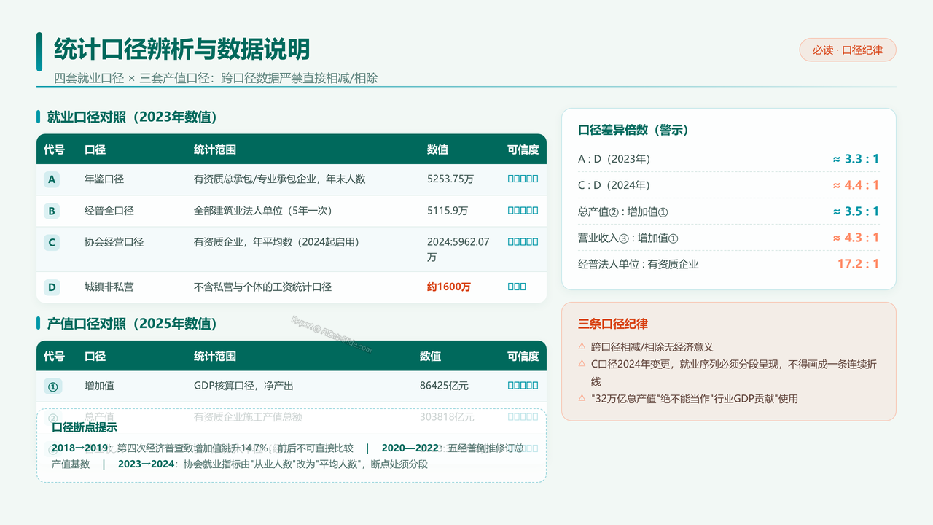Select the 营业收入③ : 增加值① label
933x525 pixels.
coord(628,238)
